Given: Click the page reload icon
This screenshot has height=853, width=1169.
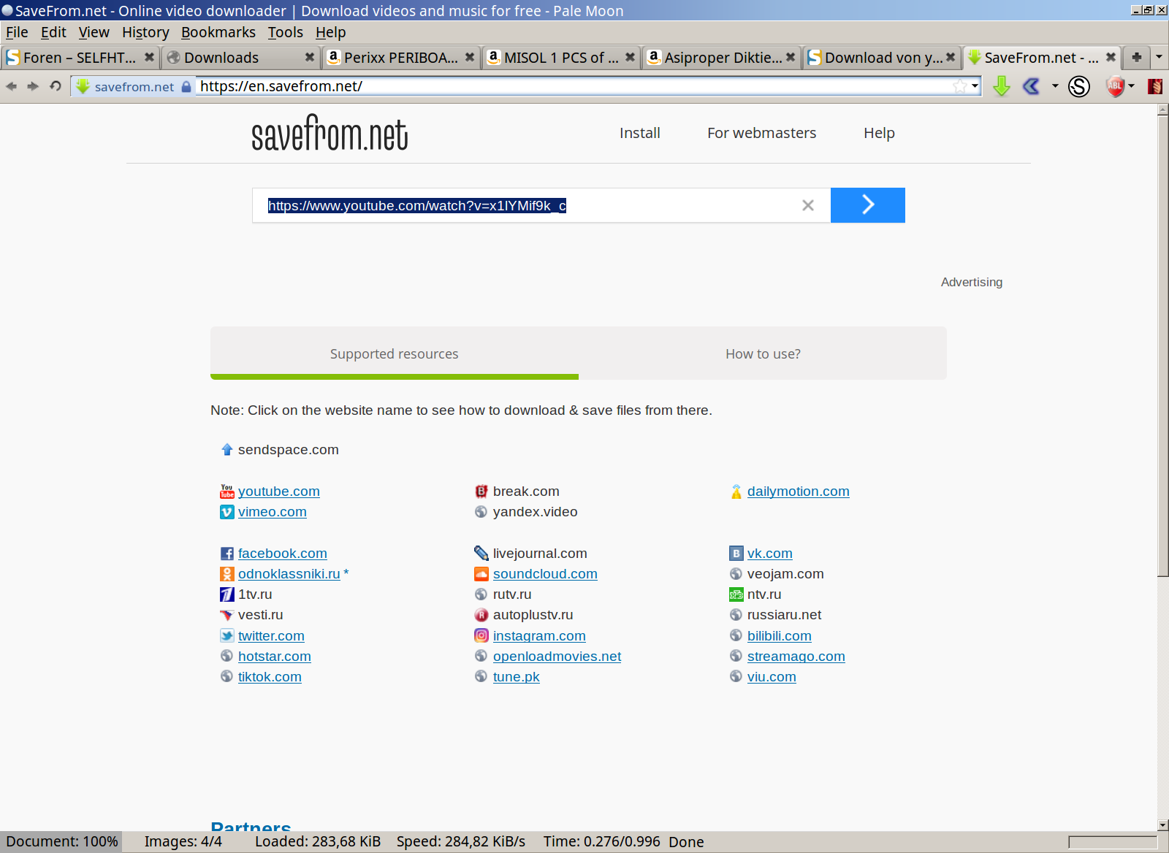Looking at the screenshot, I should (55, 85).
